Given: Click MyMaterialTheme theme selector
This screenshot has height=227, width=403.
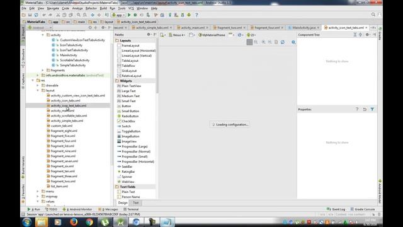Looking at the screenshot, I should point(212,35).
